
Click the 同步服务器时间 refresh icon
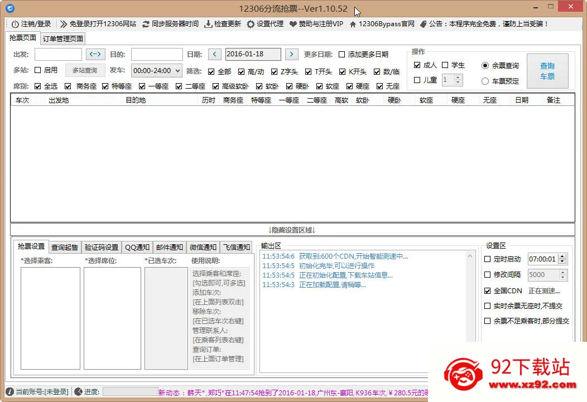146,25
